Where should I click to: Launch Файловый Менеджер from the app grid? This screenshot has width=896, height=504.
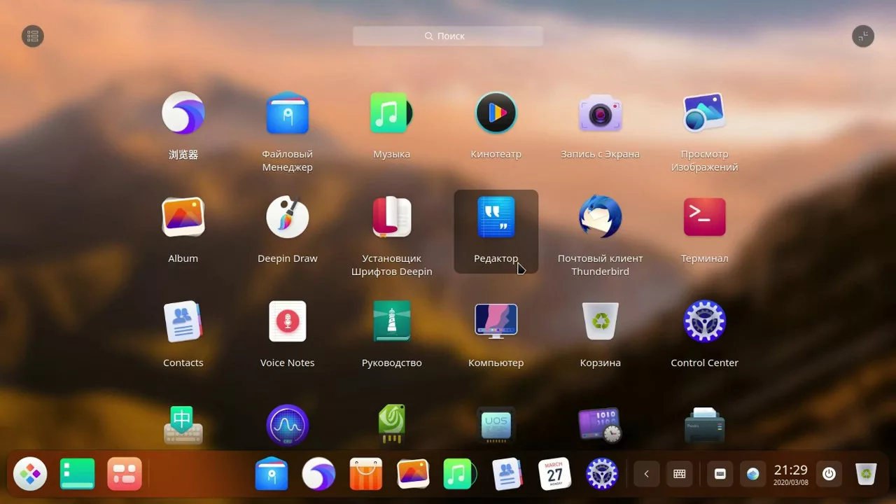pos(287,113)
